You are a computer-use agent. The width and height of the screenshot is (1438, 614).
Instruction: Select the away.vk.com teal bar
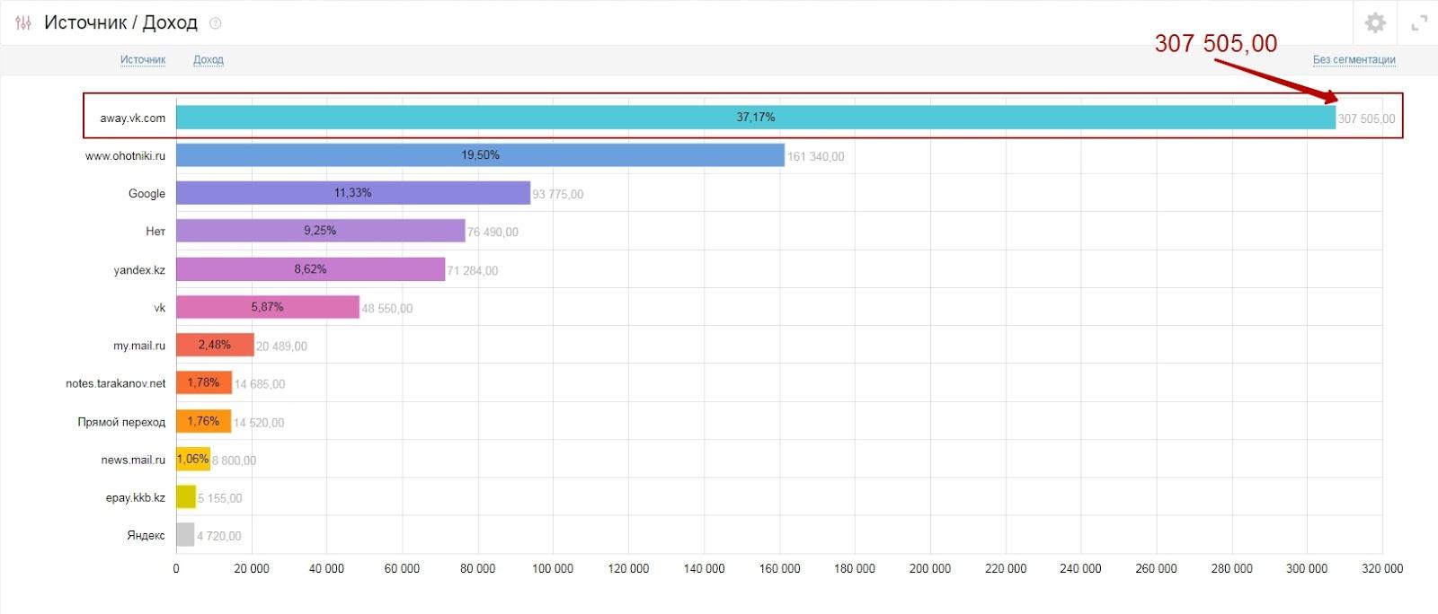click(x=756, y=118)
